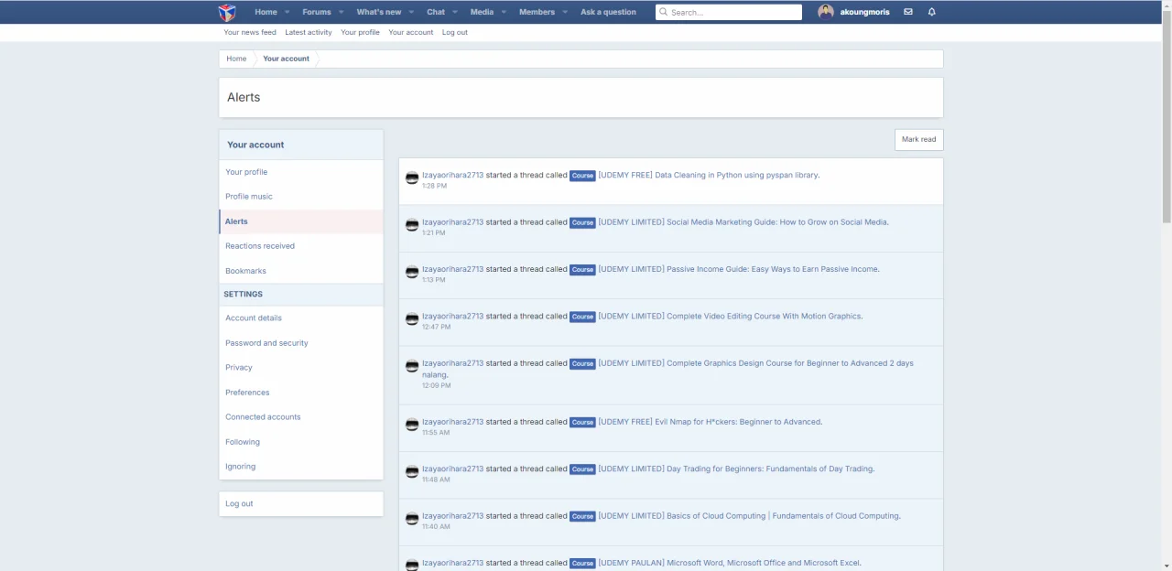
Task: Click avatar beside Evil Nmap alert
Action: pos(412,425)
